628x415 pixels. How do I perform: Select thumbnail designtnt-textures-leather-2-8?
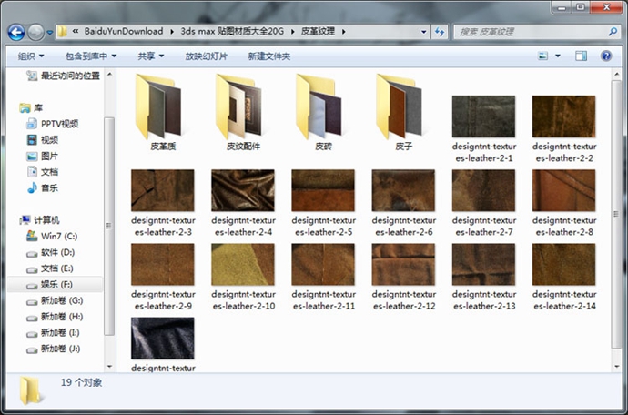pyautogui.click(x=564, y=190)
